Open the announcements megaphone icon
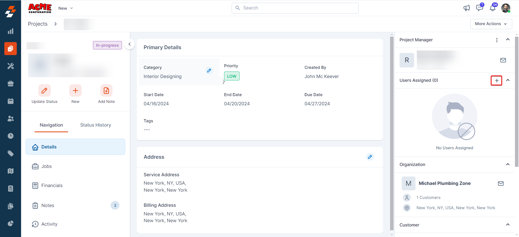 tap(467, 8)
